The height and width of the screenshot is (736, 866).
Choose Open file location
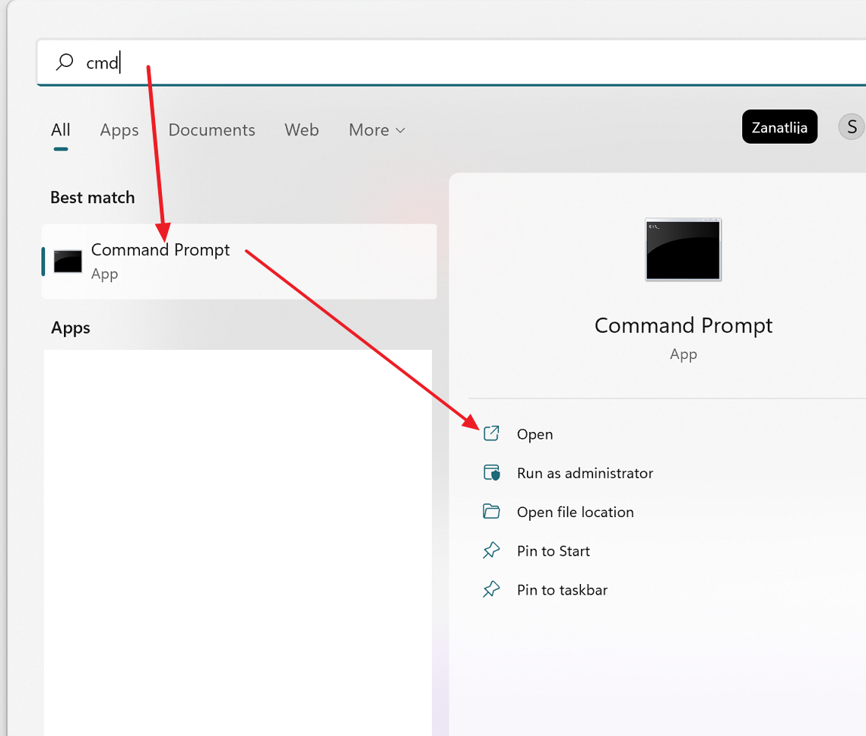576,512
